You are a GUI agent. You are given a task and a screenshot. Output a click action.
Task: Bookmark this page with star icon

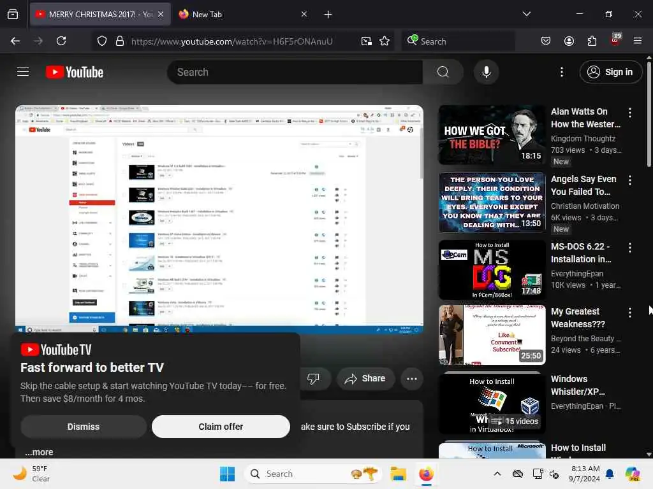385,41
